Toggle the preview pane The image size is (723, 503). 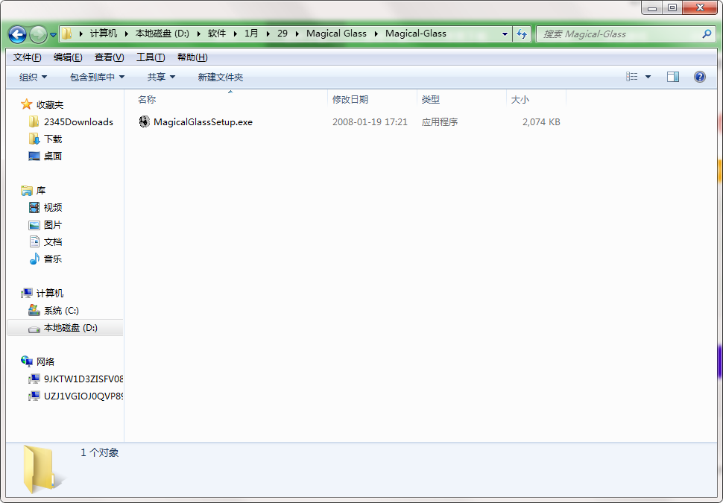point(673,77)
